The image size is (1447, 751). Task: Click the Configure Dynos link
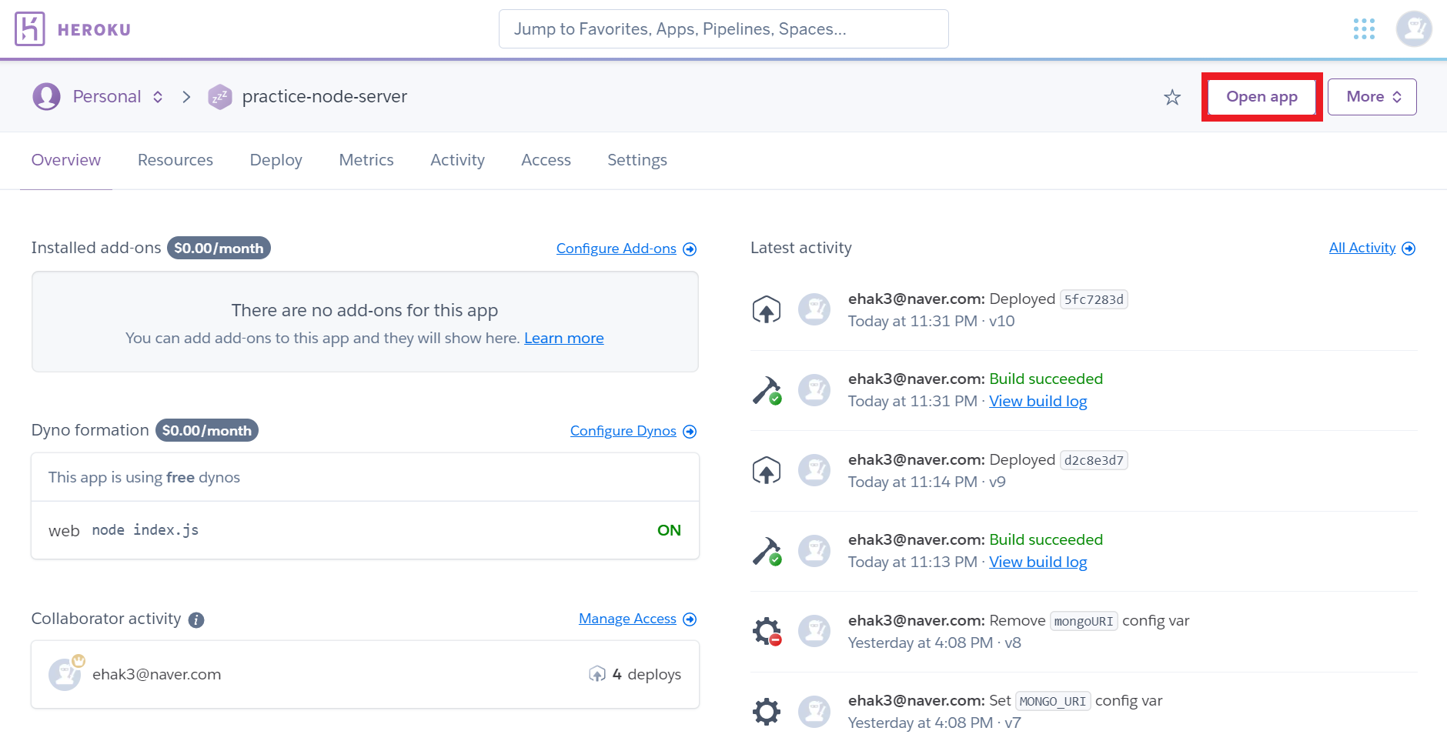[x=623, y=431]
